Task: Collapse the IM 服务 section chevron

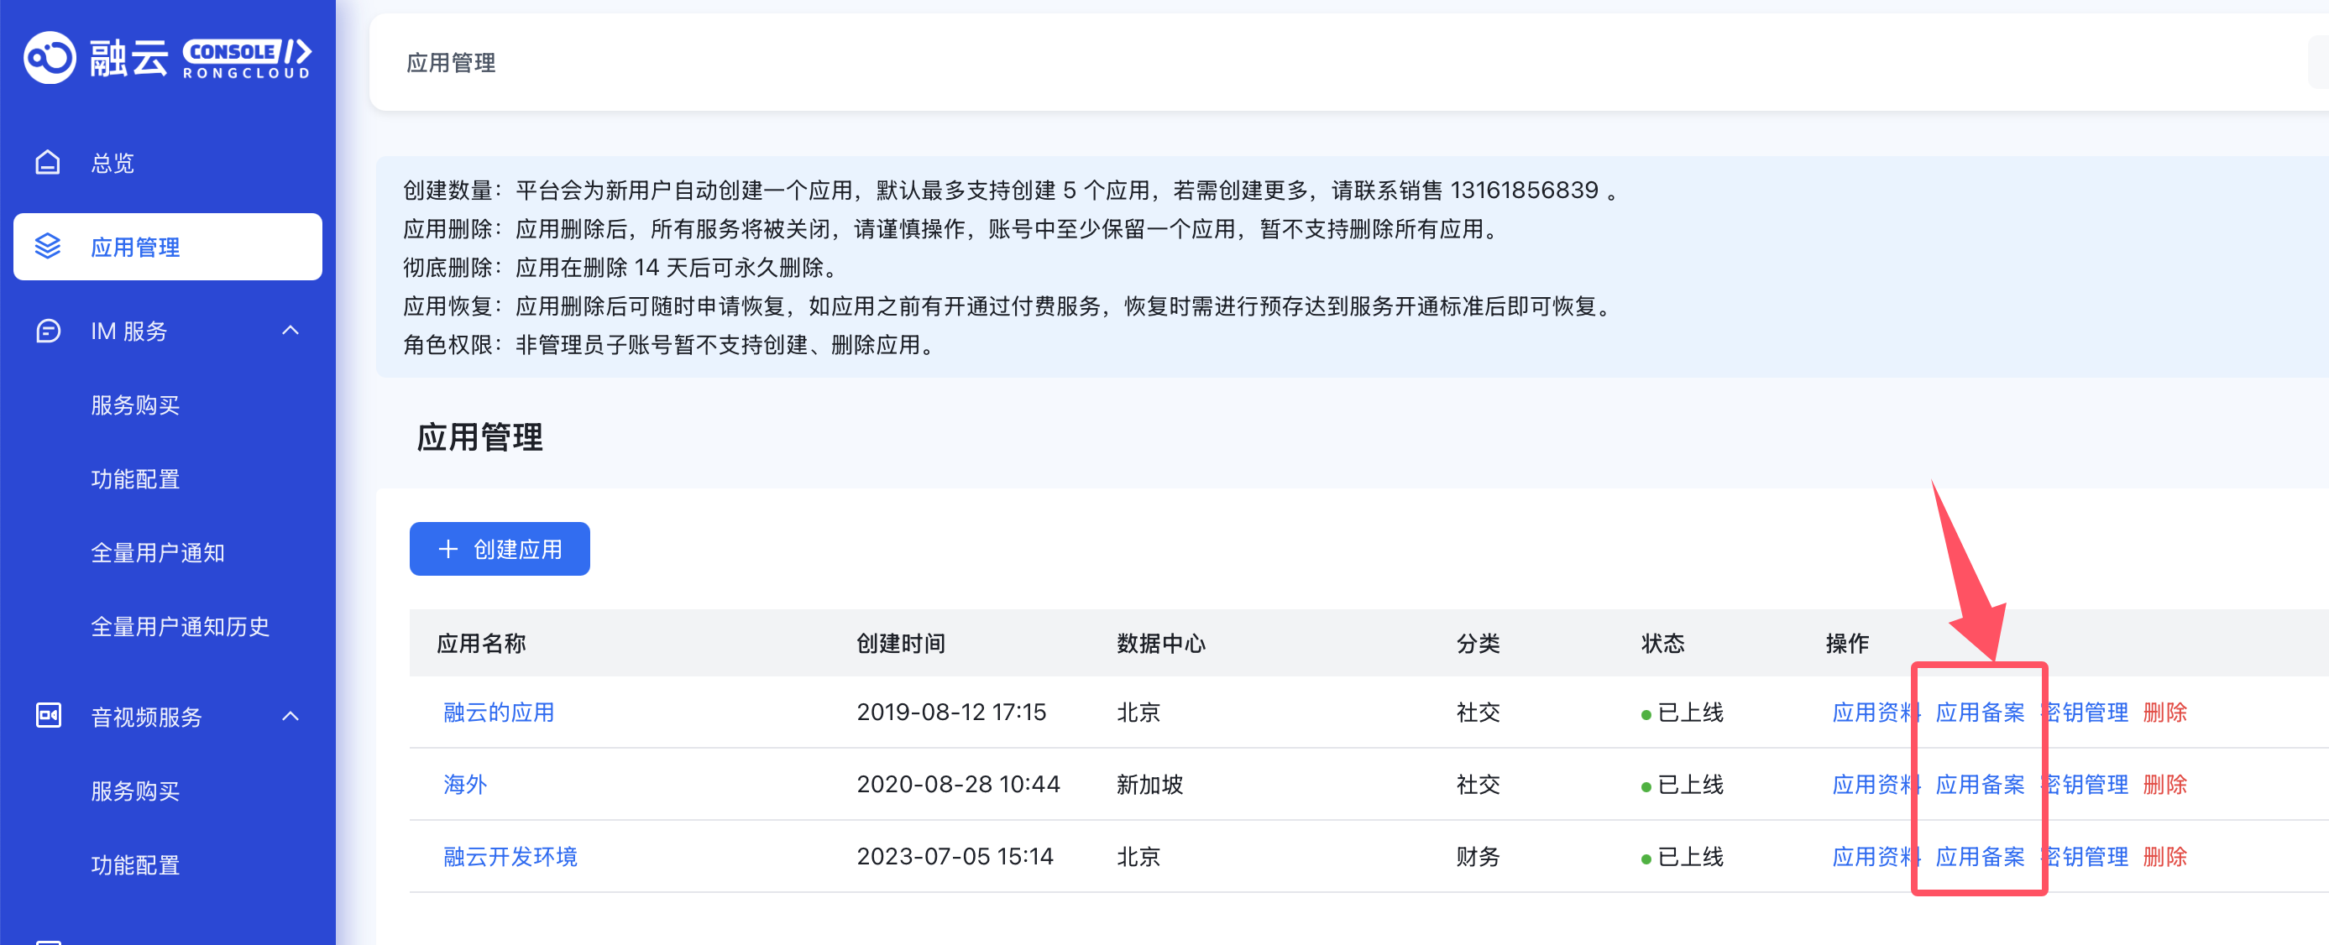Action: [x=290, y=331]
